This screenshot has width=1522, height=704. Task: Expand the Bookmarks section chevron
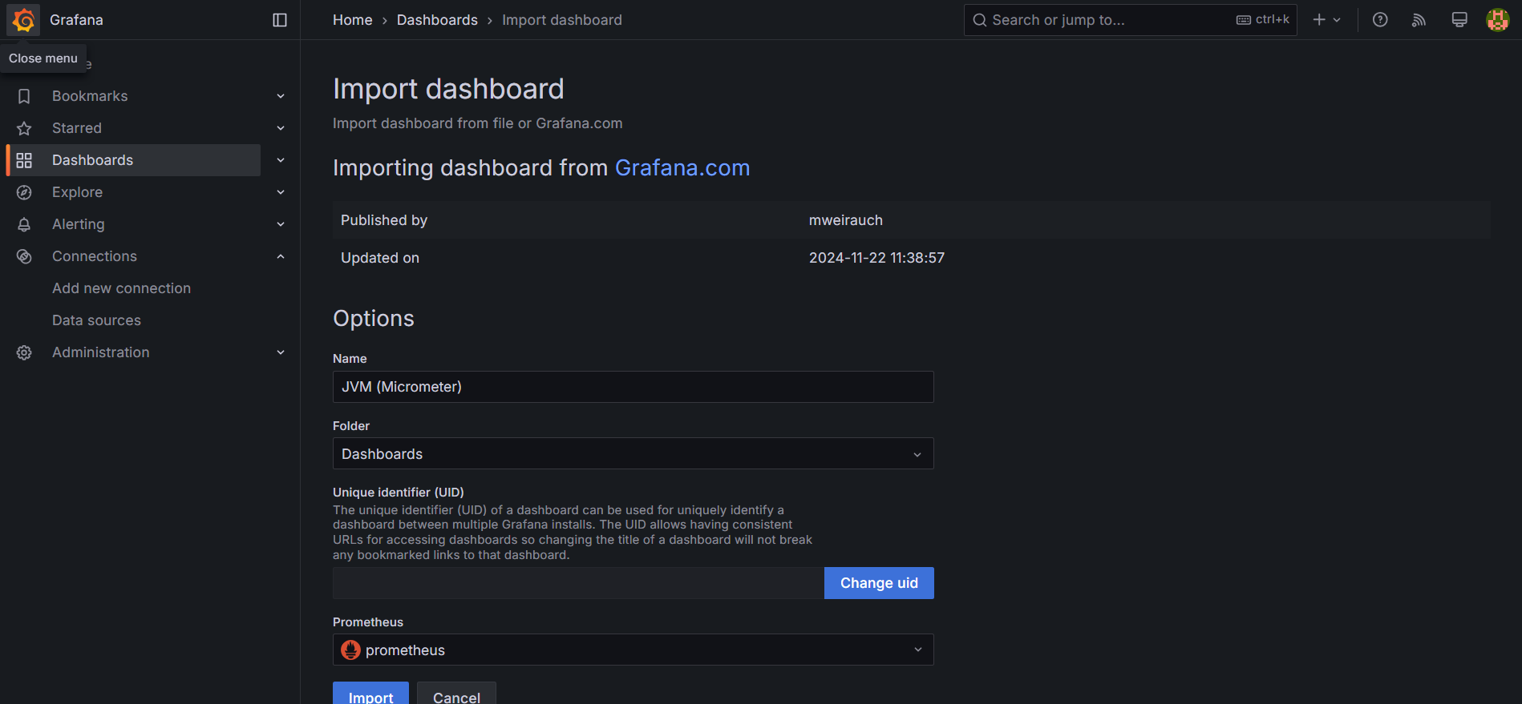tap(281, 96)
